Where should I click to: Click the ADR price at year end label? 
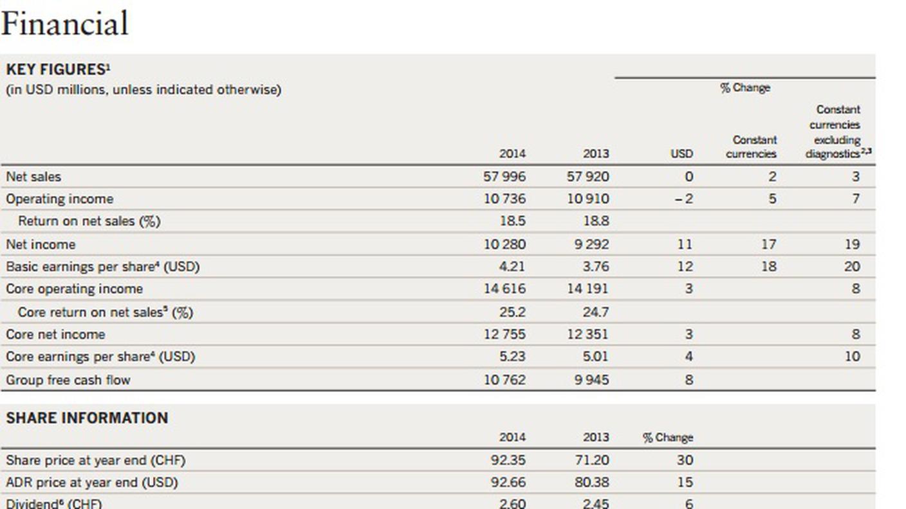pos(92,483)
